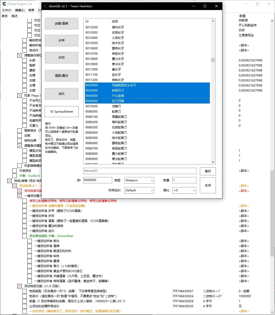Click the value 1000000 for 物品ID
275x315 pixels.
pos(245,296)
